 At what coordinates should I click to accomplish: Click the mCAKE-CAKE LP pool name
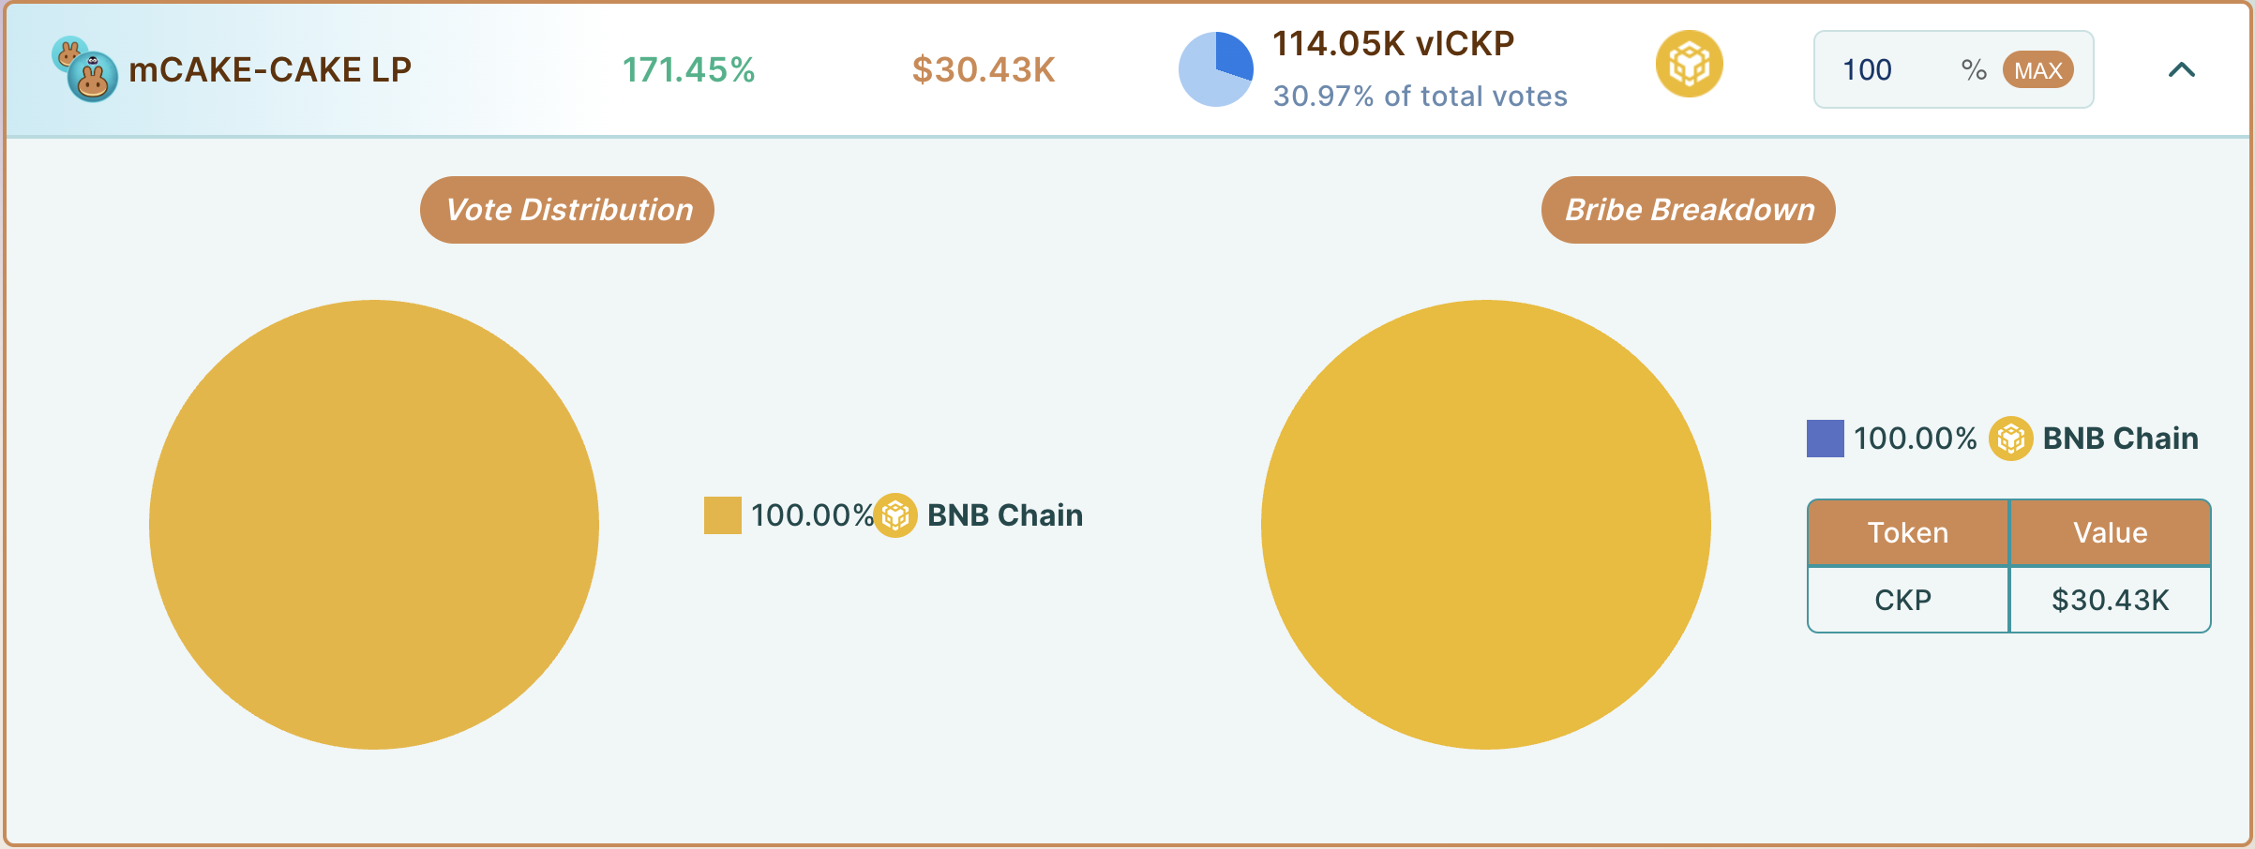click(x=270, y=70)
